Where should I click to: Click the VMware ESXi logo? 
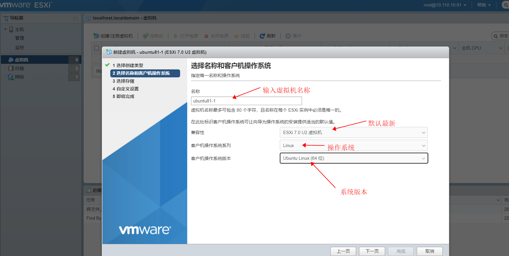click(x=26, y=5)
